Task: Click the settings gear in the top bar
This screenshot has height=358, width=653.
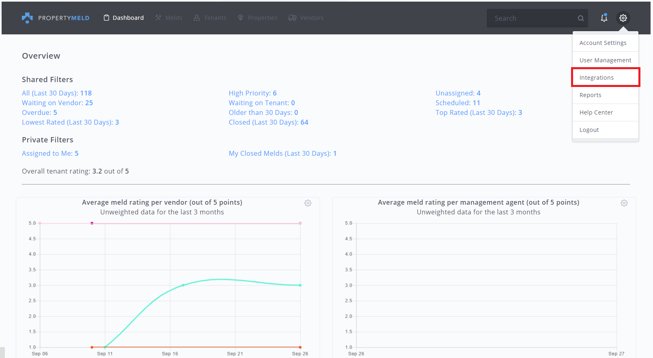Action: [x=623, y=18]
